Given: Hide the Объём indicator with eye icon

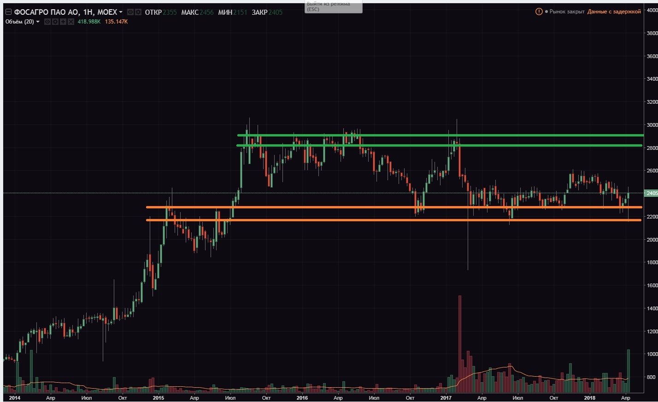Looking at the screenshot, I should [47, 22].
